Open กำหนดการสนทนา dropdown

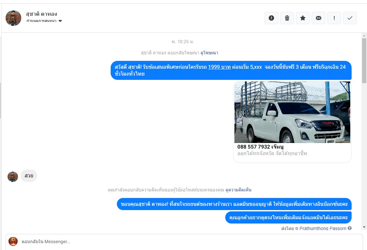coord(44,21)
